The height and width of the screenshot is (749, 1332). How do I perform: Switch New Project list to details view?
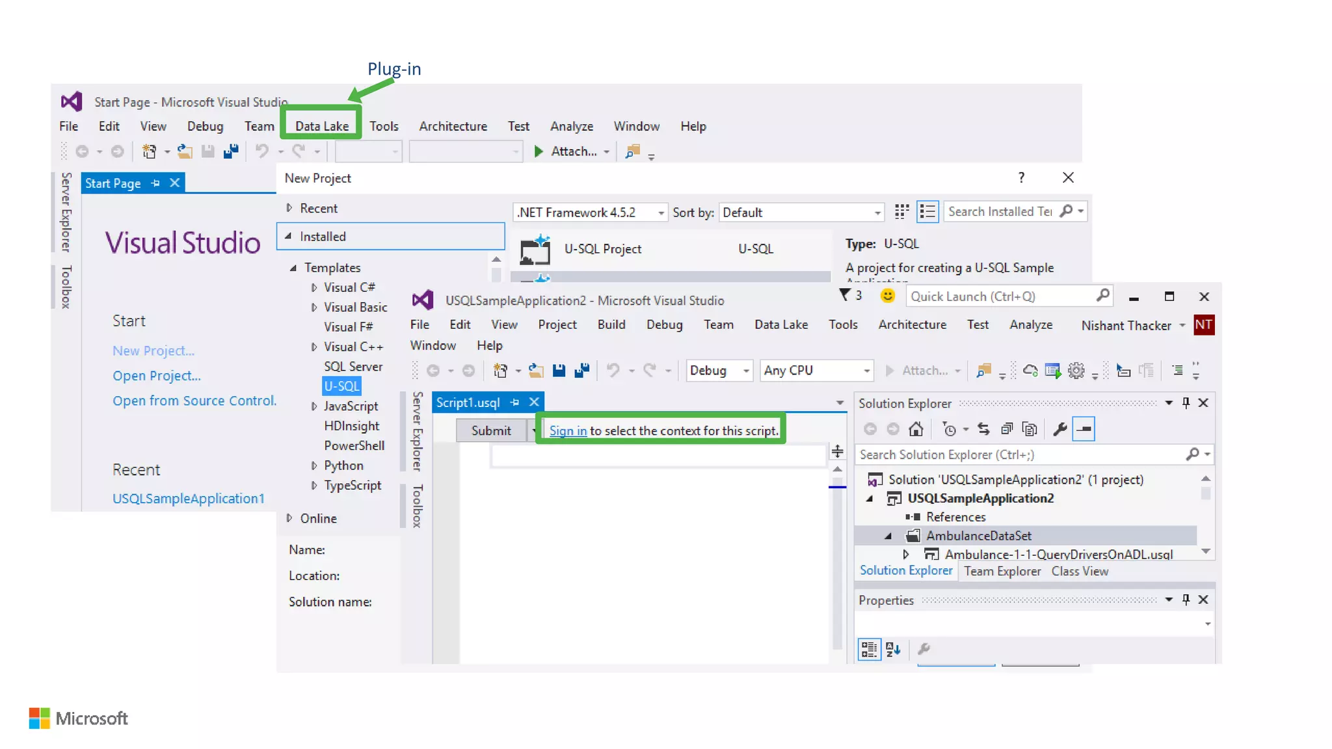[x=927, y=211]
